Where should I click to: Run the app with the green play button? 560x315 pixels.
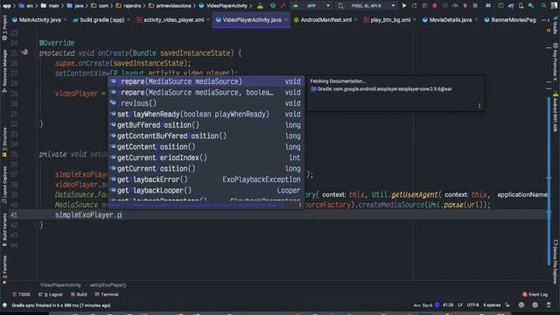(x=404, y=6)
